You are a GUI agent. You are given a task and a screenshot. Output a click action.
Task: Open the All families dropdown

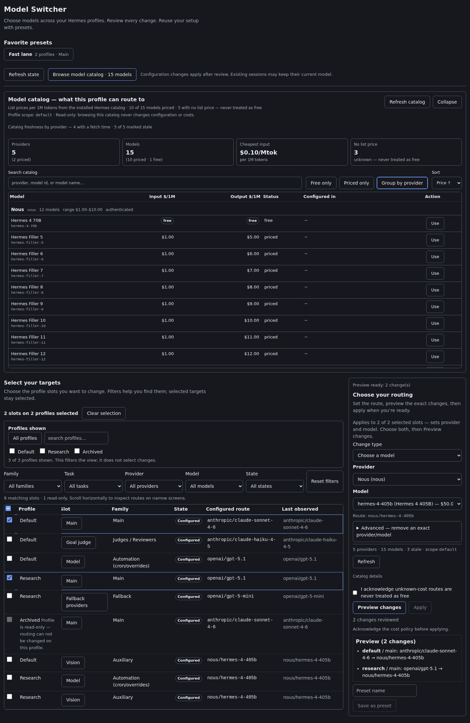pos(33,486)
